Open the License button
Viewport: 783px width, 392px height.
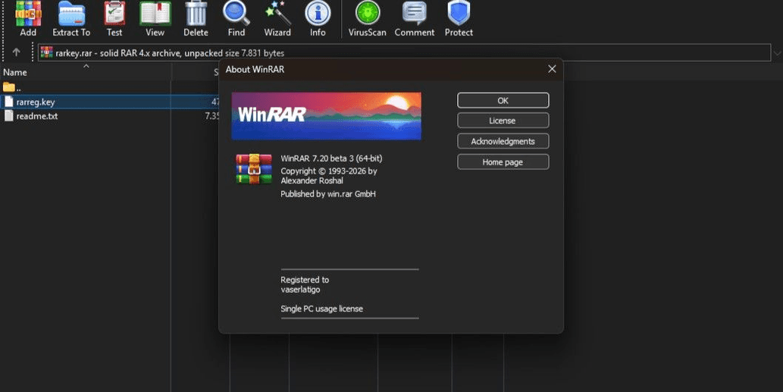point(503,121)
